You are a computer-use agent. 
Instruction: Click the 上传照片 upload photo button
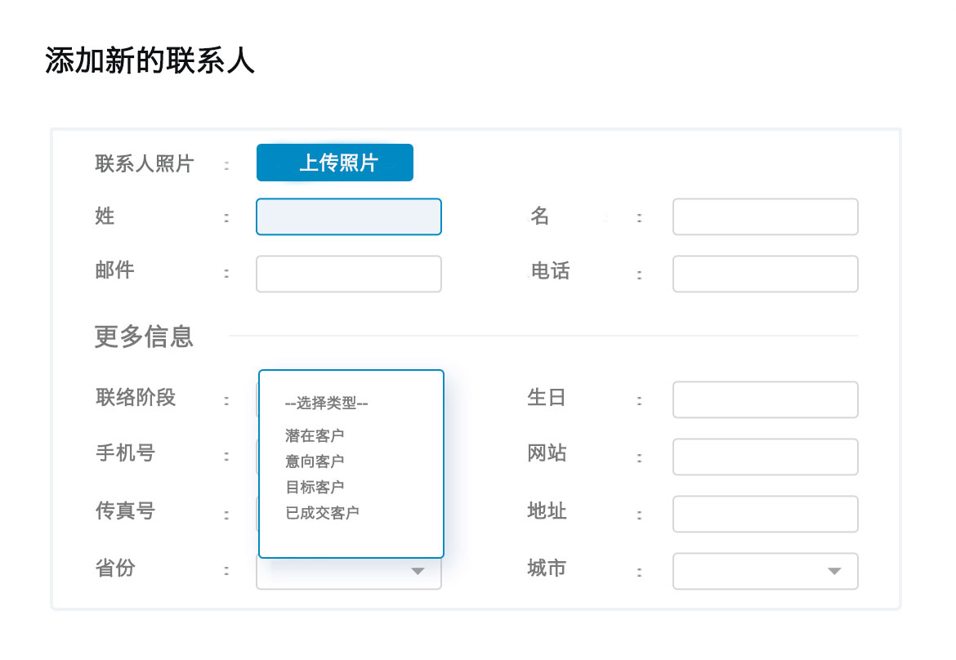coord(335,163)
